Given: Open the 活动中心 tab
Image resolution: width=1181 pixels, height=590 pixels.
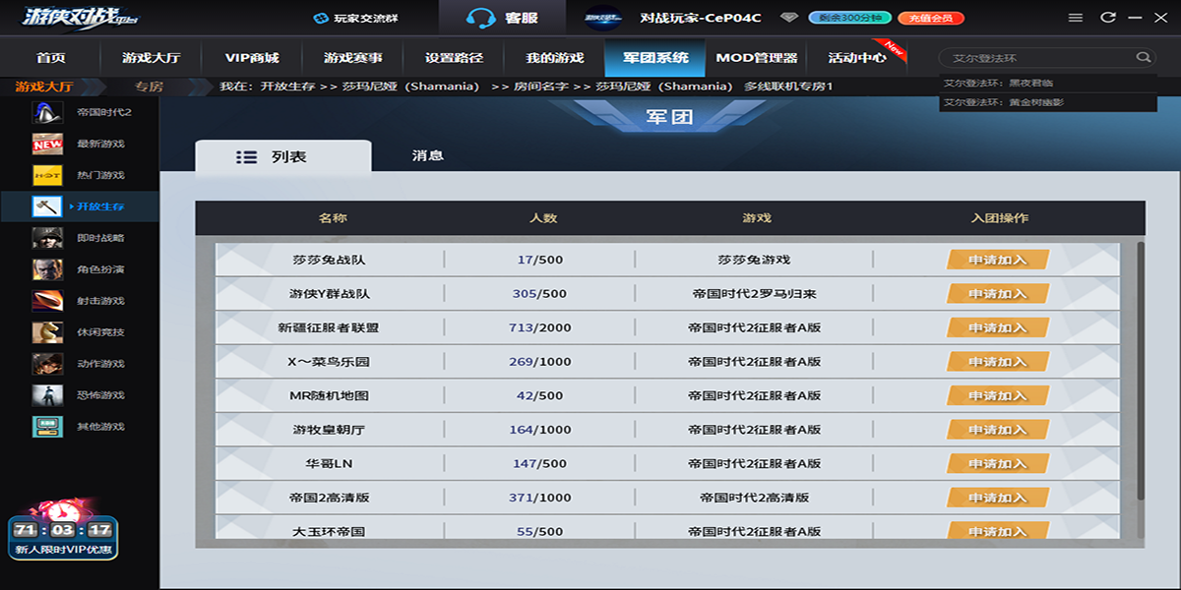Looking at the screenshot, I should 856,58.
